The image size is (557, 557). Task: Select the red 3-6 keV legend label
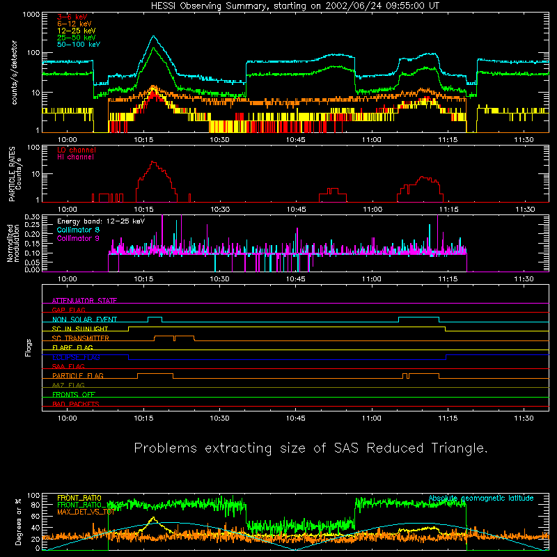72,17
